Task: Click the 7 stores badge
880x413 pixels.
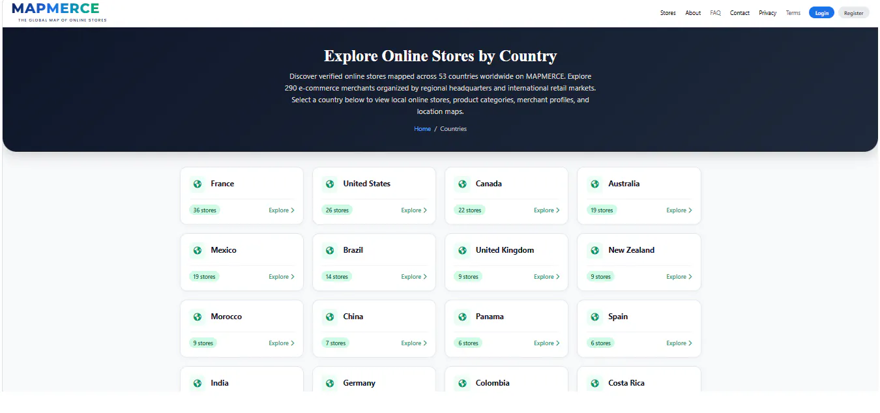Action: pyautogui.click(x=336, y=343)
